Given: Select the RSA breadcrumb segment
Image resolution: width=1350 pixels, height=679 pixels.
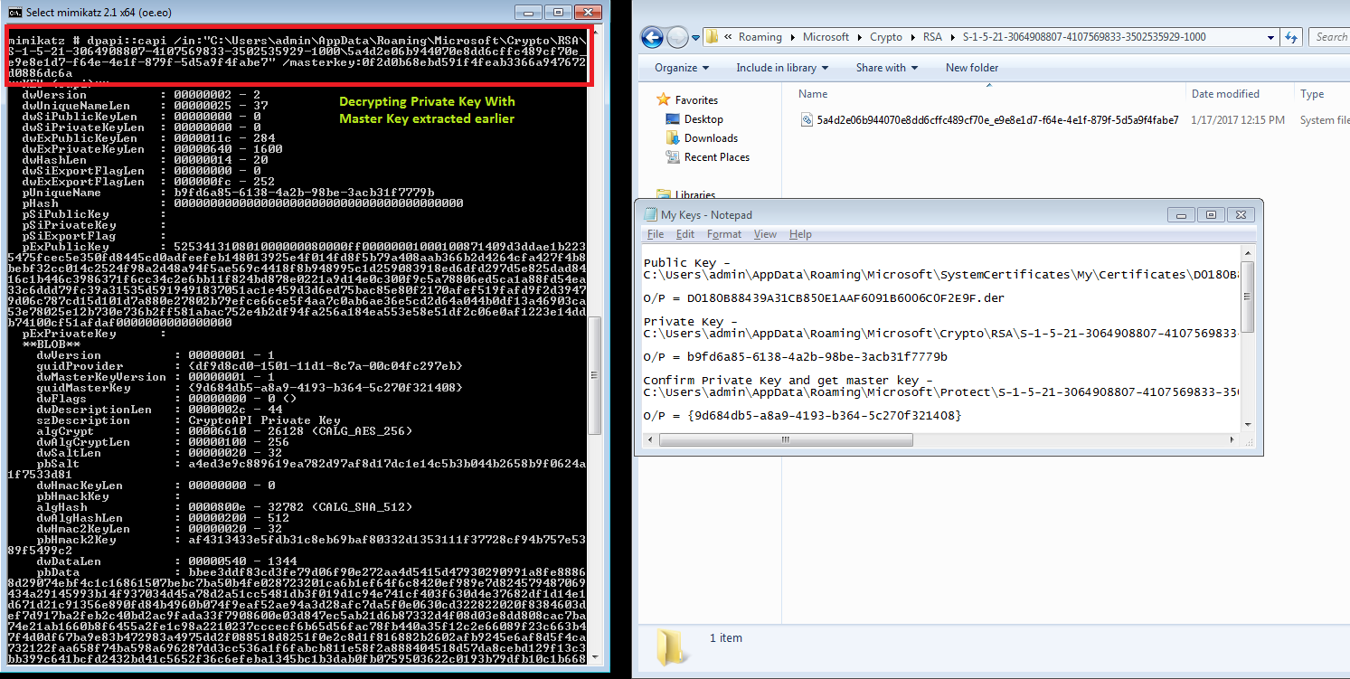Looking at the screenshot, I should 931,37.
